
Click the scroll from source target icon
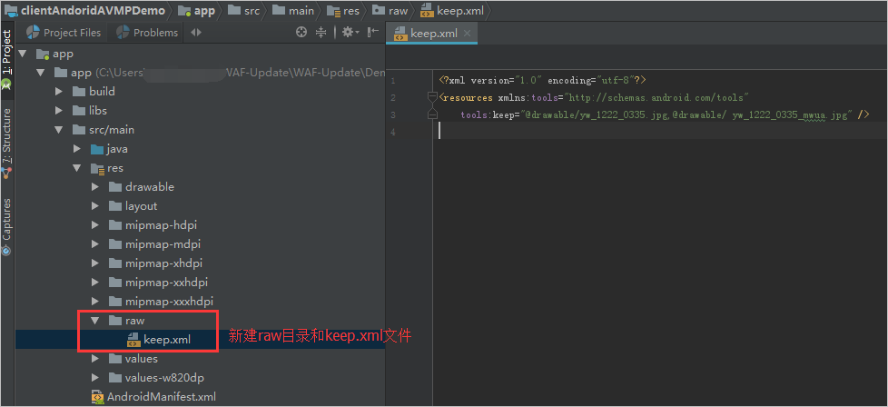point(301,33)
